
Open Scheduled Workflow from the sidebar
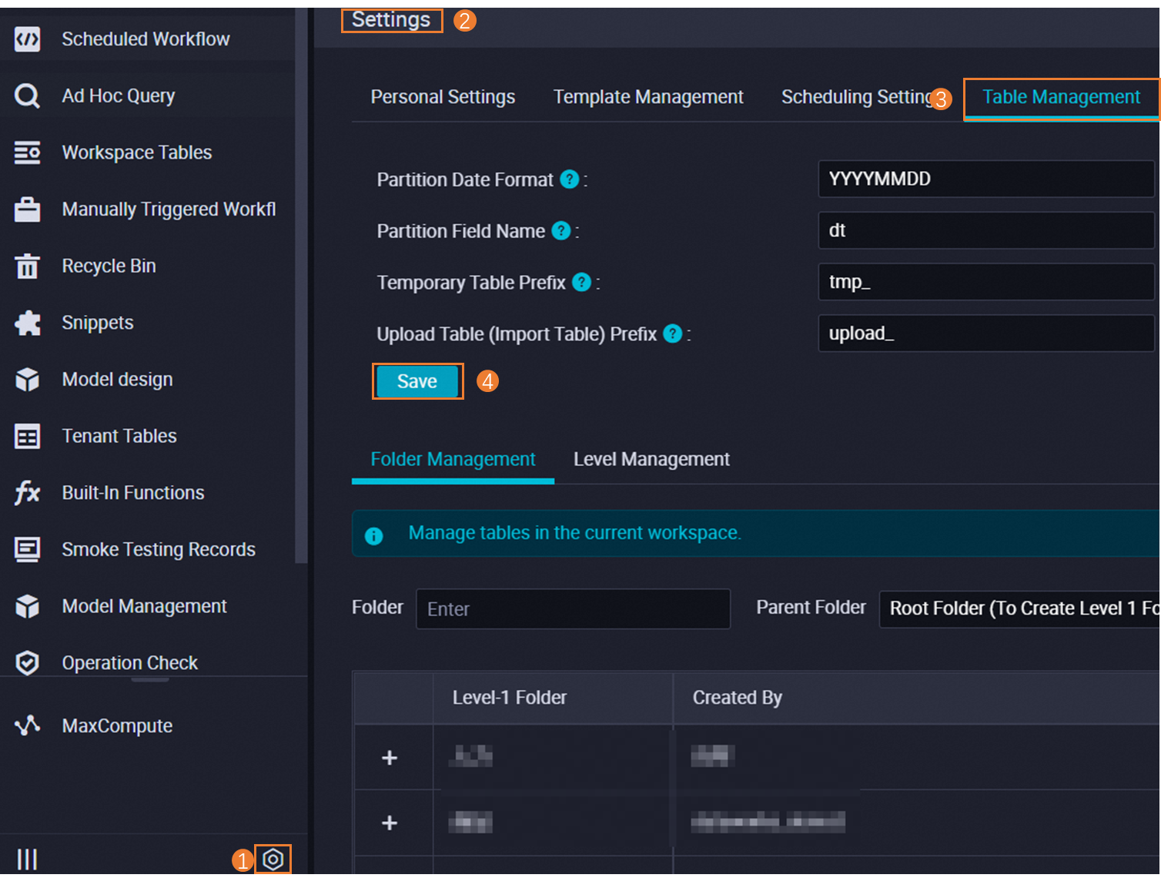(145, 39)
